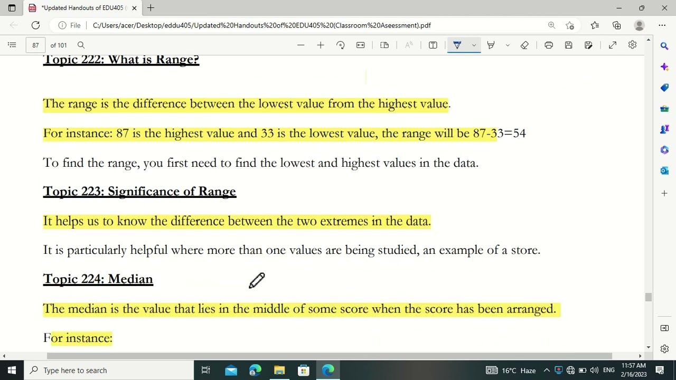Zoom in the PDF page
The width and height of the screenshot is (676, 380).
click(321, 45)
